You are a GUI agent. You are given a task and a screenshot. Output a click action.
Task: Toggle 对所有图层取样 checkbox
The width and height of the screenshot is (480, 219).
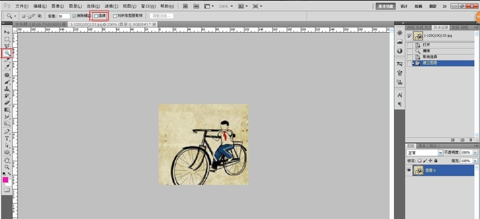pyautogui.click(x=115, y=16)
